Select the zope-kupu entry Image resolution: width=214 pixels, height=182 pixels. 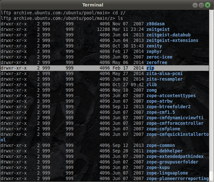coord(158,168)
